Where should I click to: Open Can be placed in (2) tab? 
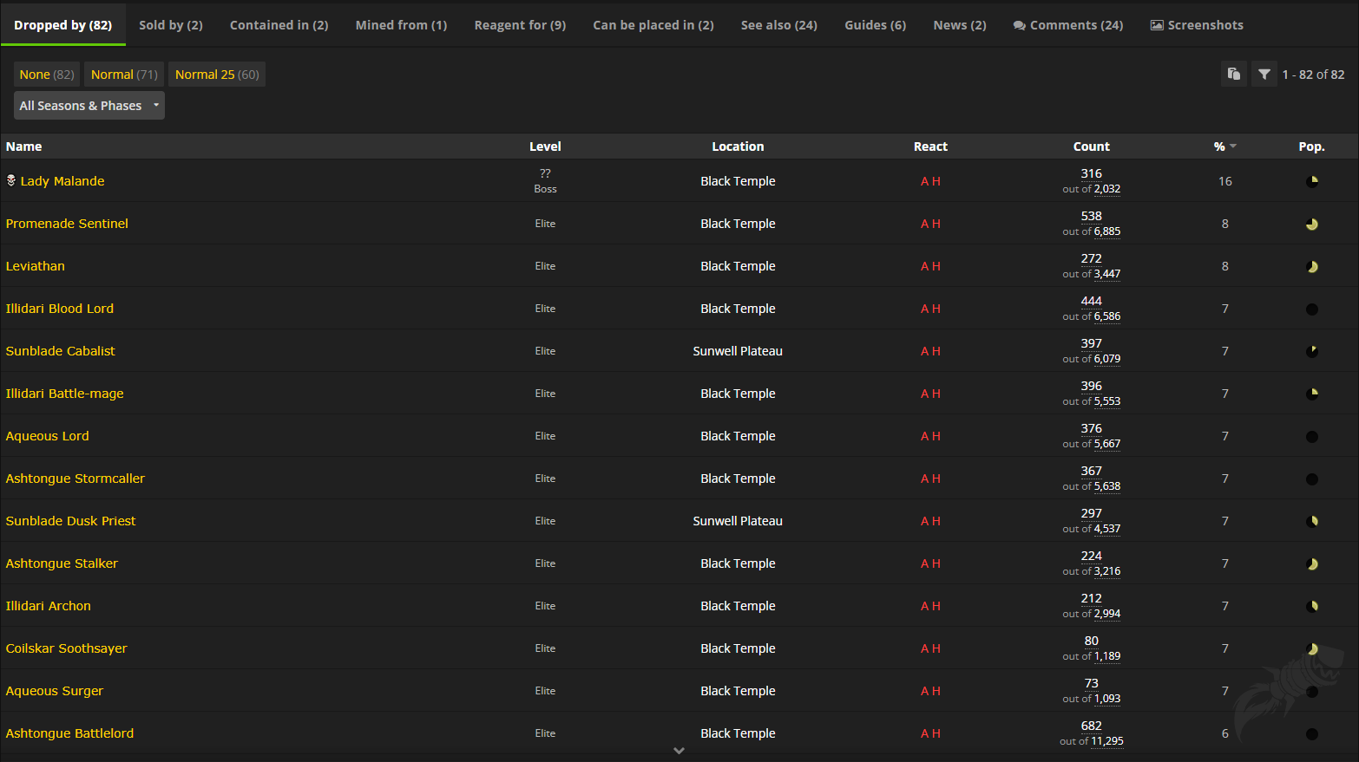point(653,25)
